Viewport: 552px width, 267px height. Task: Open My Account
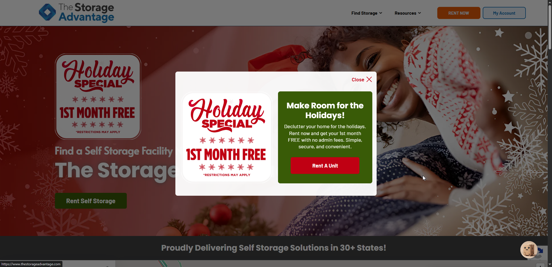click(504, 13)
